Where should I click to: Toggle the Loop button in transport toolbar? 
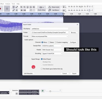tap(7, 9)
